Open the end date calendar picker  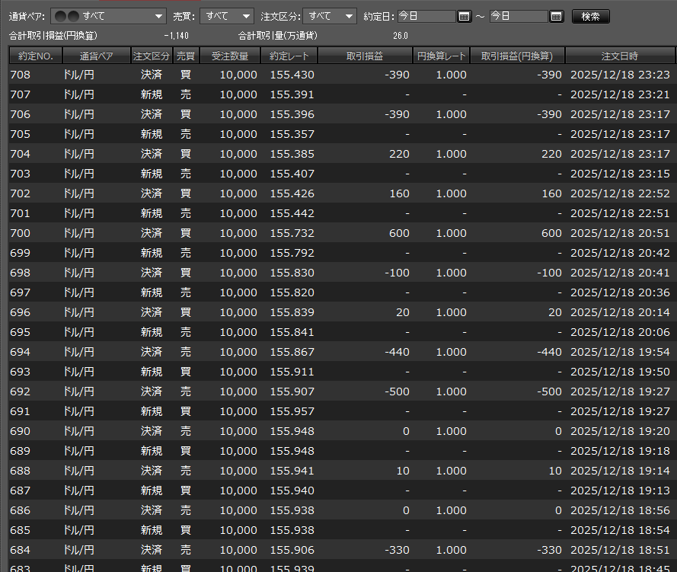click(556, 16)
